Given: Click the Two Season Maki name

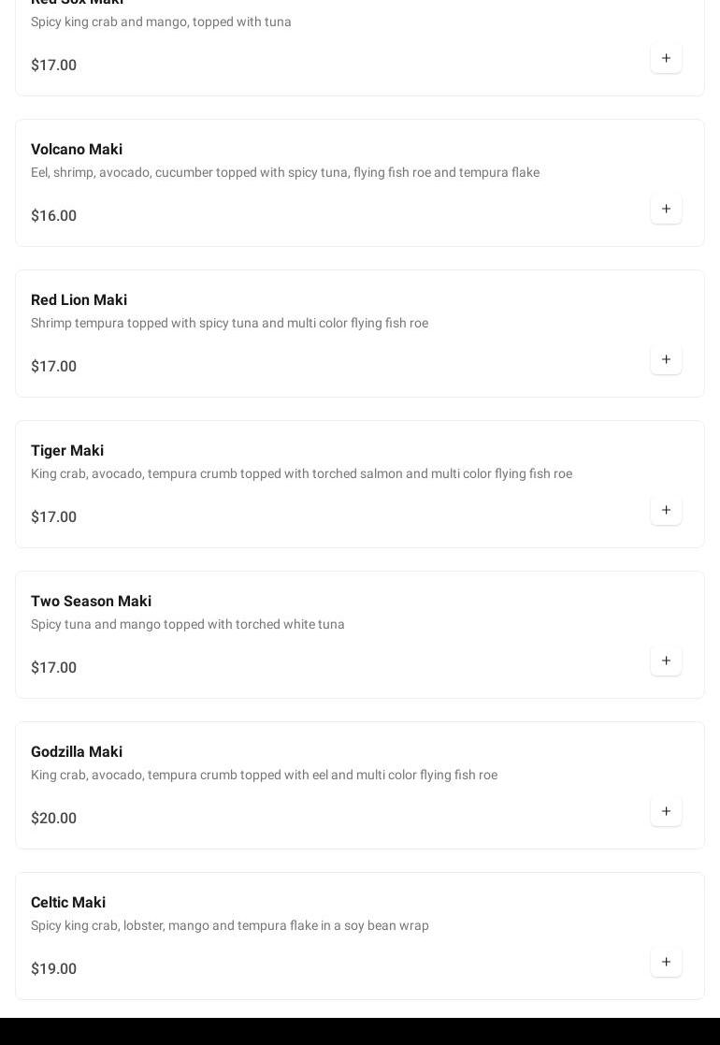Looking at the screenshot, I should click(x=91, y=602).
